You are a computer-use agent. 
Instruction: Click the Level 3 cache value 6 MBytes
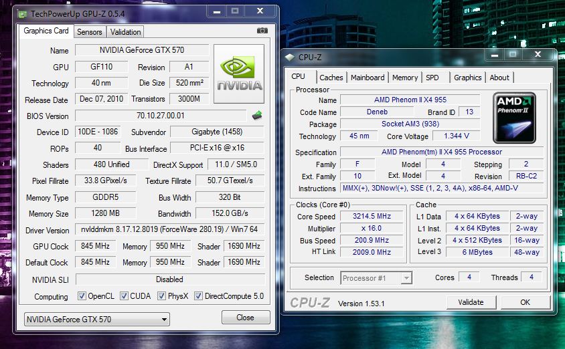(477, 252)
